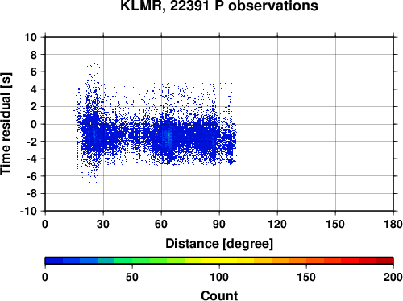Click the plot title KLMR P observations
Screen dimensions: 403x301
(x=219, y=6)
